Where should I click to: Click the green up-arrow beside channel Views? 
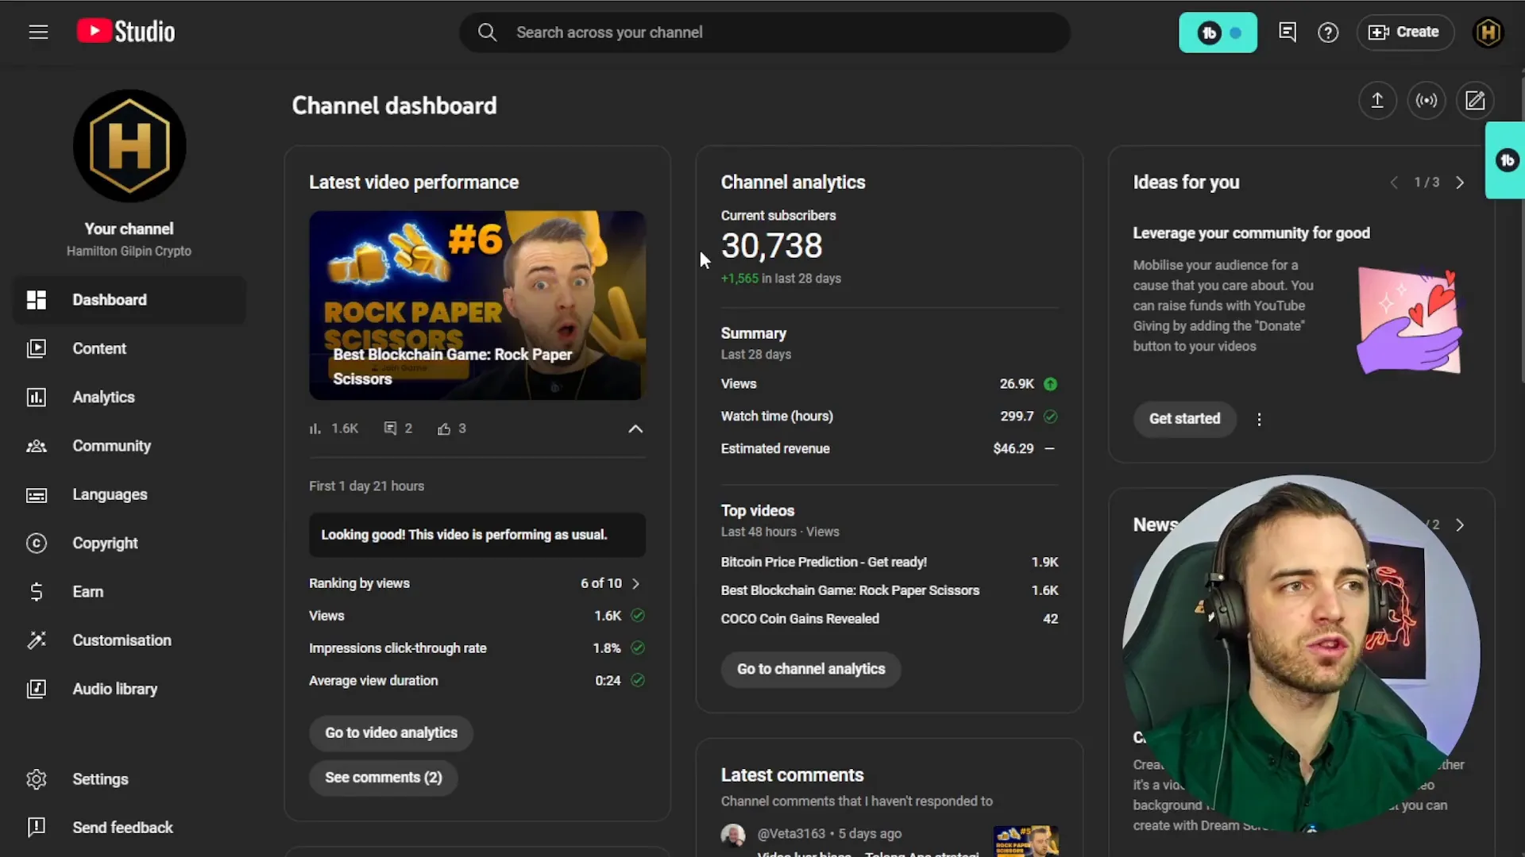(1050, 384)
